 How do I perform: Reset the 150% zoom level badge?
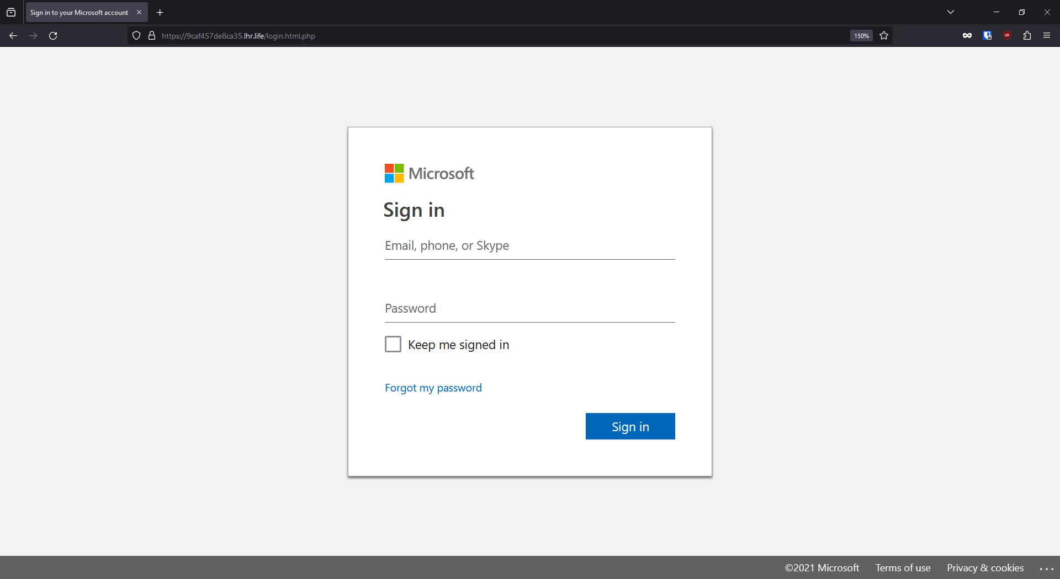(x=861, y=36)
